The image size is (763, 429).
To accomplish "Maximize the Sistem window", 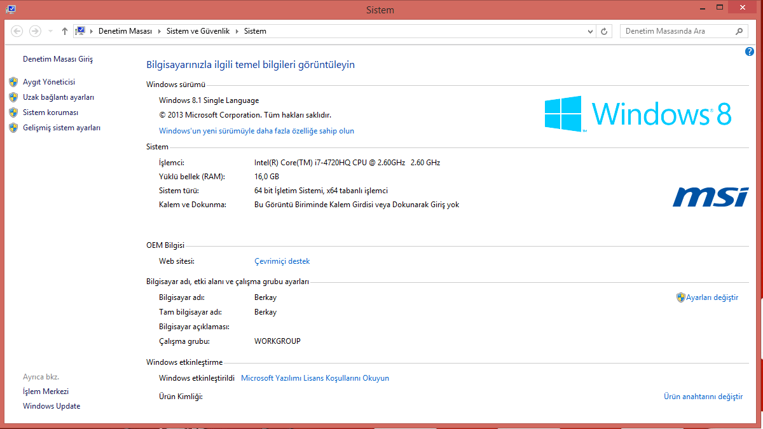I will coord(719,6).
